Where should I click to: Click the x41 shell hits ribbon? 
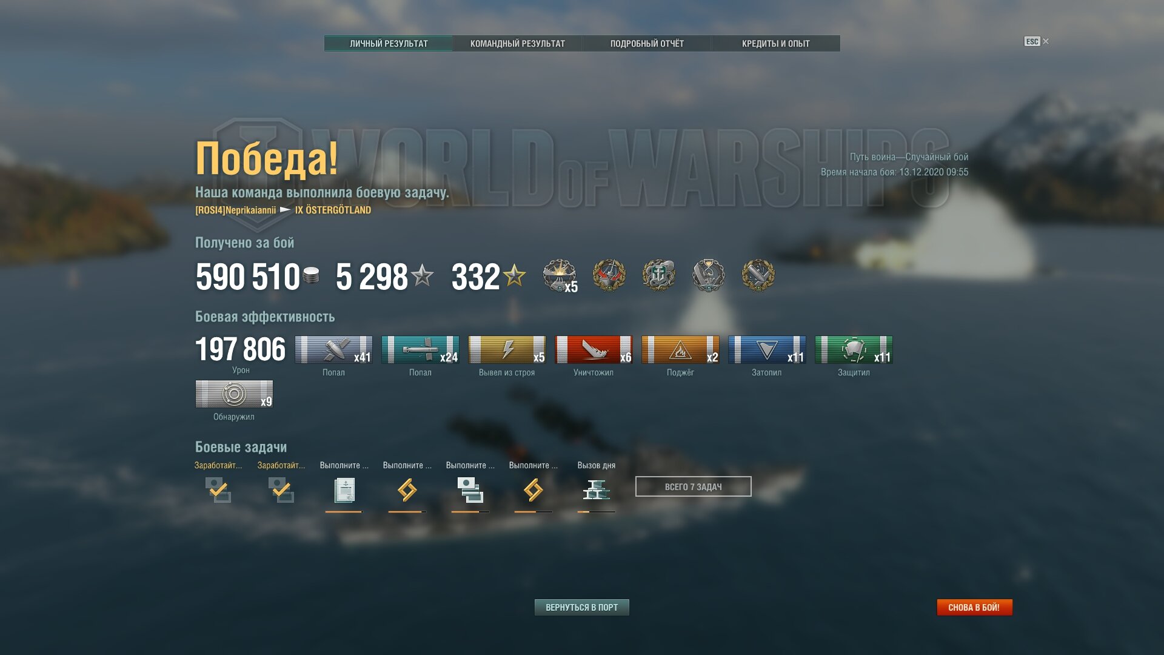tap(333, 350)
